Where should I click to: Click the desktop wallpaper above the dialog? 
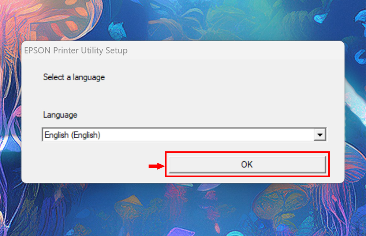[x=183, y=20]
